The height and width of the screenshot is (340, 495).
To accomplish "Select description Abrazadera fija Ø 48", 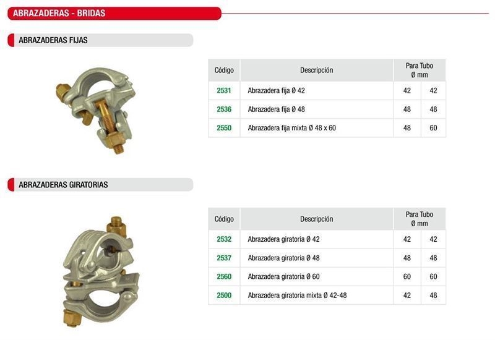I will point(276,109).
